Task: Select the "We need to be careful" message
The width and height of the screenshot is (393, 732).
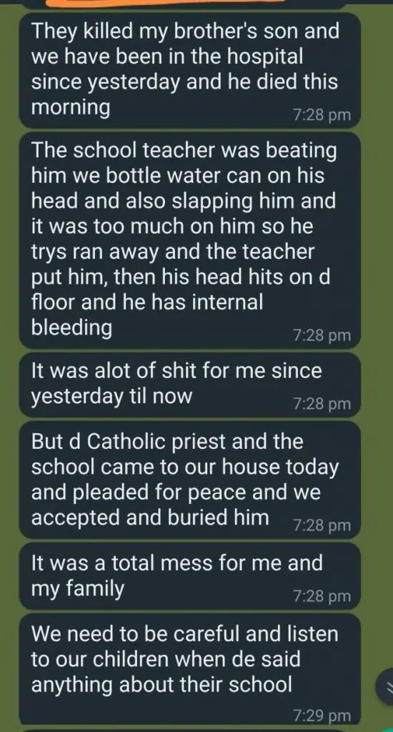Action: click(190, 669)
